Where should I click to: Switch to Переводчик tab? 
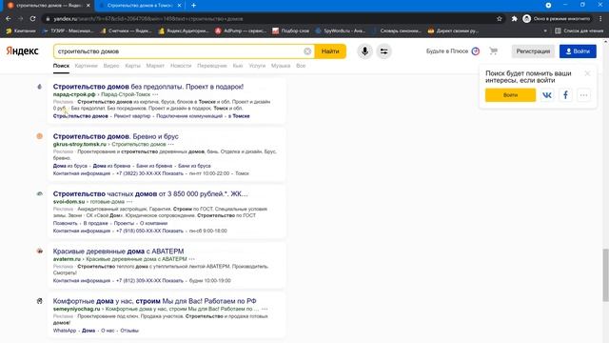coord(212,66)
